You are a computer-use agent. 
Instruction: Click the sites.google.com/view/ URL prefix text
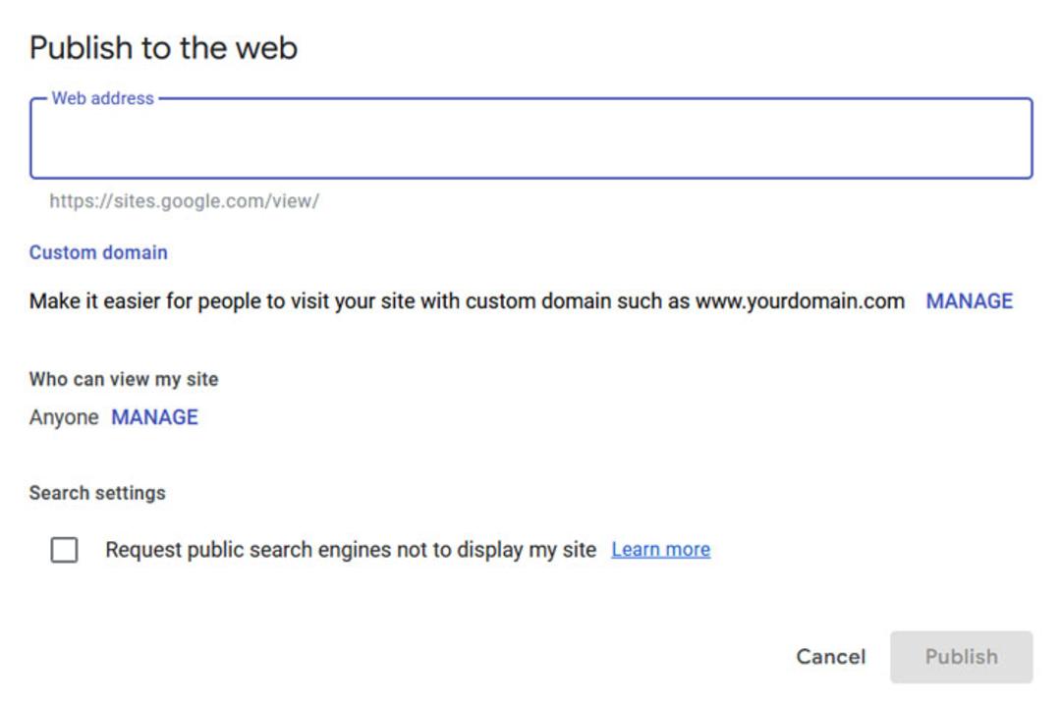[x=184, y=201]
